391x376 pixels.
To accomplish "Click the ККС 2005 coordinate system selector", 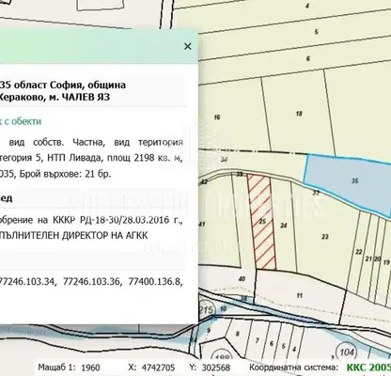I will click(368, 368).
